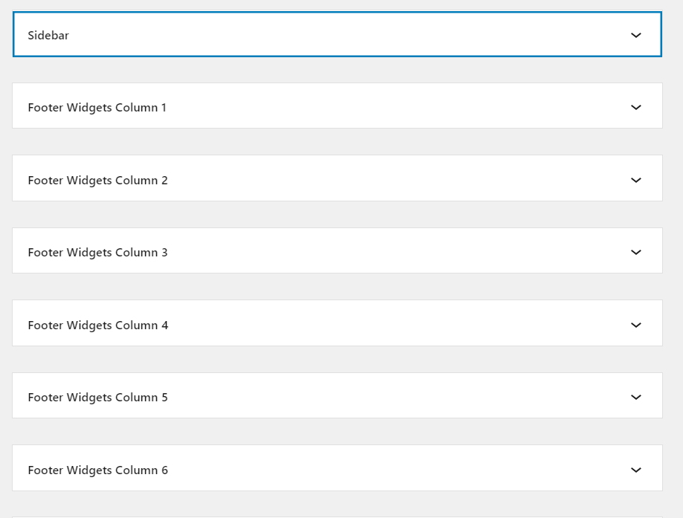This screenshot has width=683, height=518.
Task: Click the down arrow on Footer Widgets Column 5
Action: pos(636,397)
